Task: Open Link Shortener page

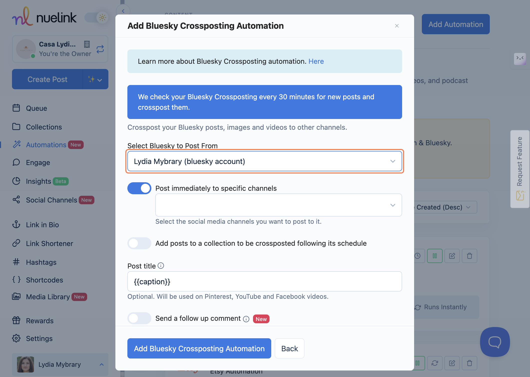Action: pos(49,243)
